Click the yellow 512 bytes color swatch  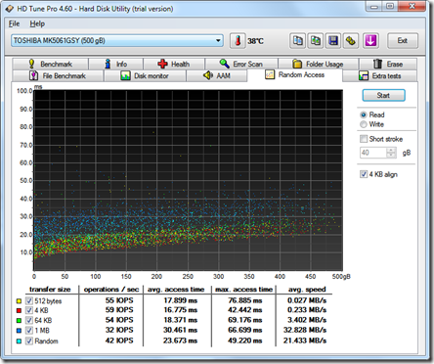click(19, 301)
